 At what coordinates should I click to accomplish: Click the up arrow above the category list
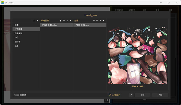(34, 20)
